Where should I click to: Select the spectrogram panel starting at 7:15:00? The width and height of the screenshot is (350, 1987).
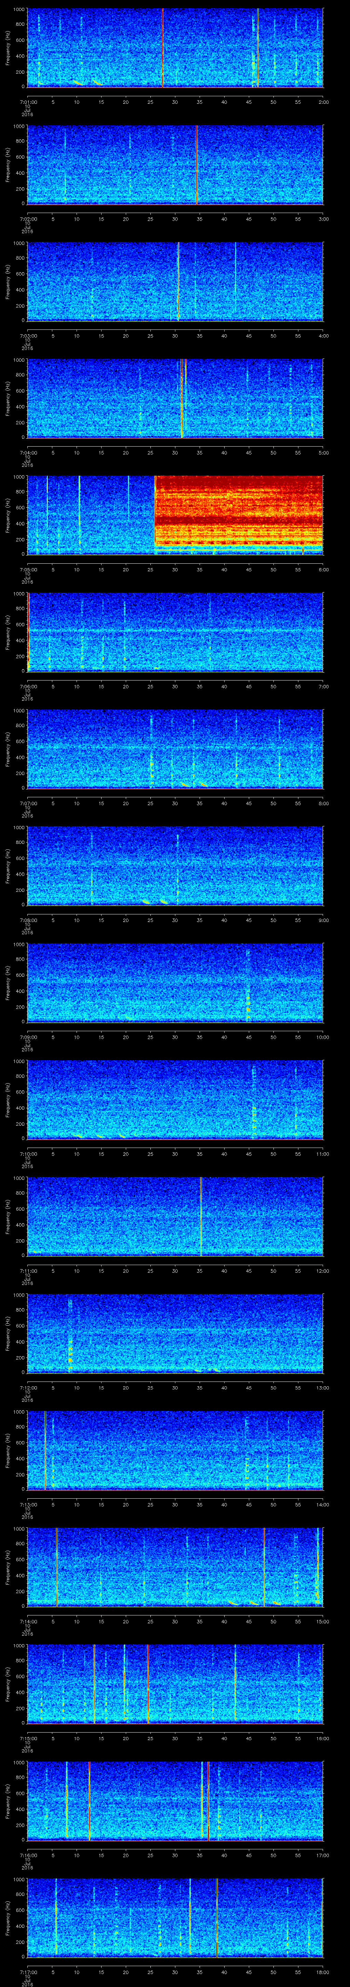[175, 1684]
